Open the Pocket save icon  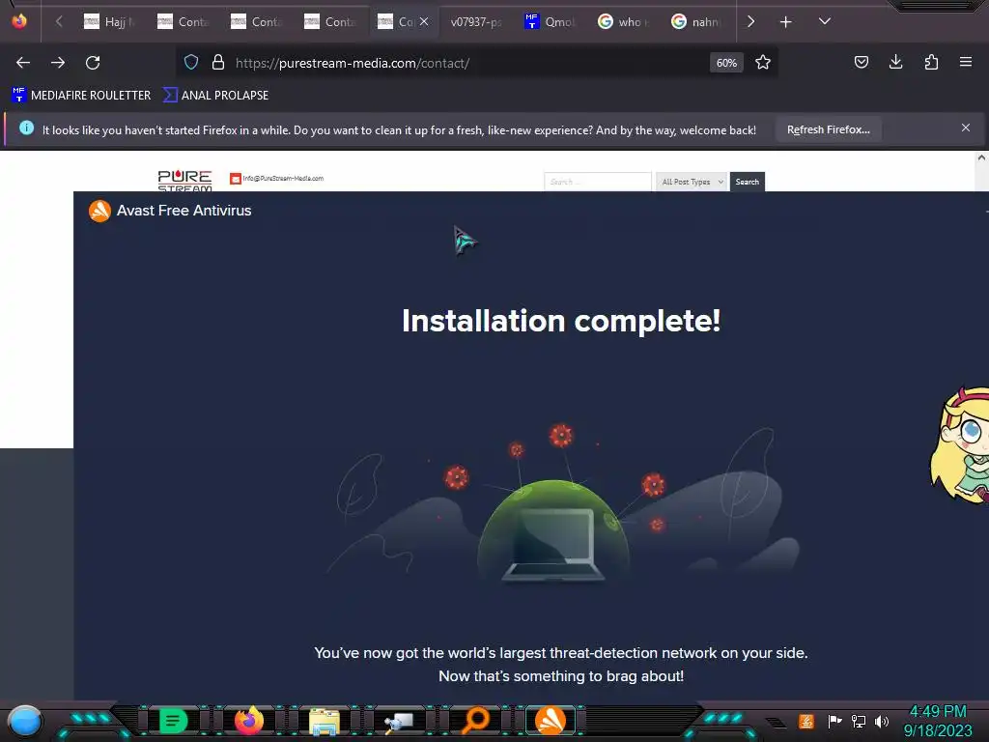pos(861,62)
